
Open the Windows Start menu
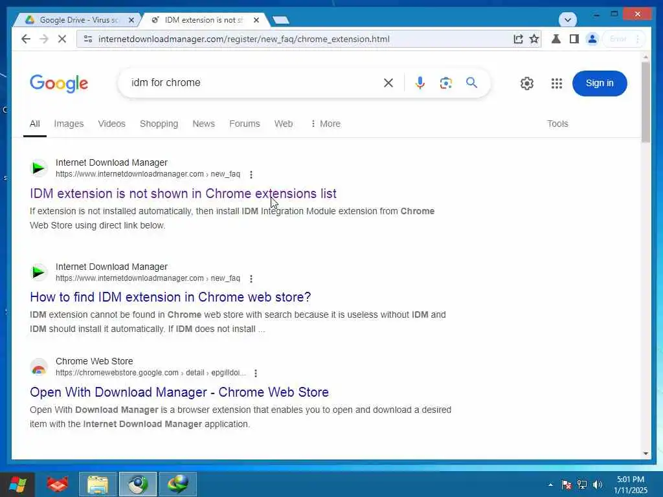pyautogui.click(x=17, y=484)
